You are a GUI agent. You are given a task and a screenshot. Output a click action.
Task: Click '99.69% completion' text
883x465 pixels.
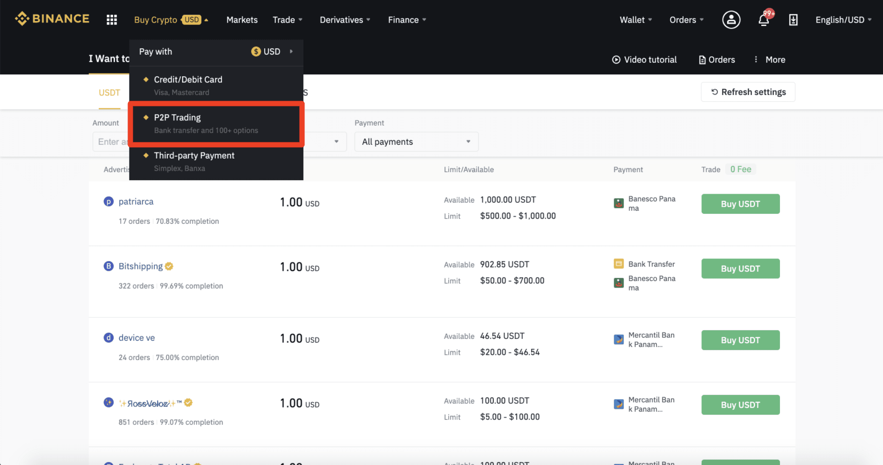click(191, 286)
